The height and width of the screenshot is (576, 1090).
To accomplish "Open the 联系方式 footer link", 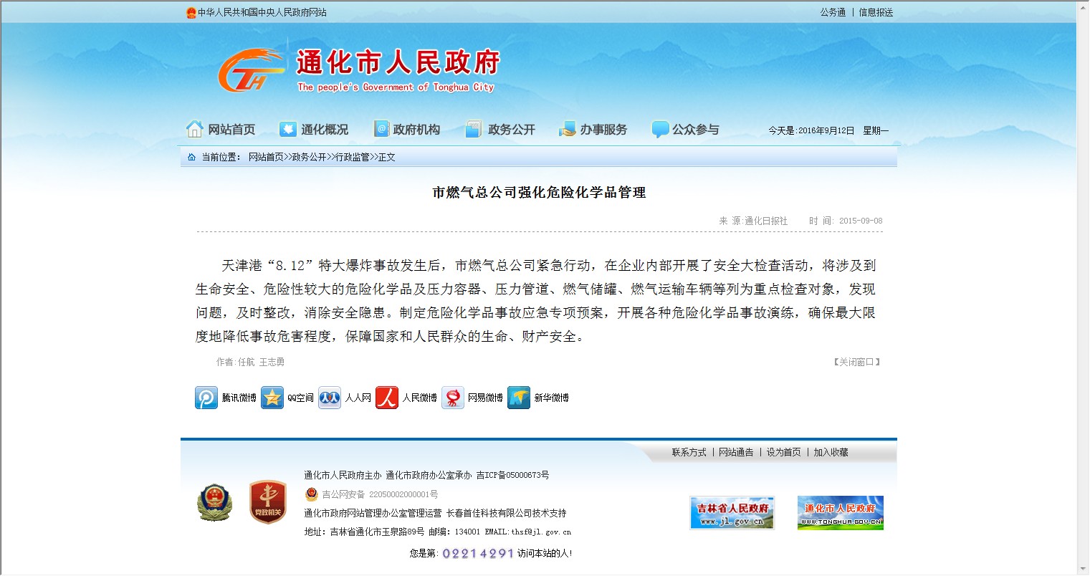I will [x=689, y=453].
